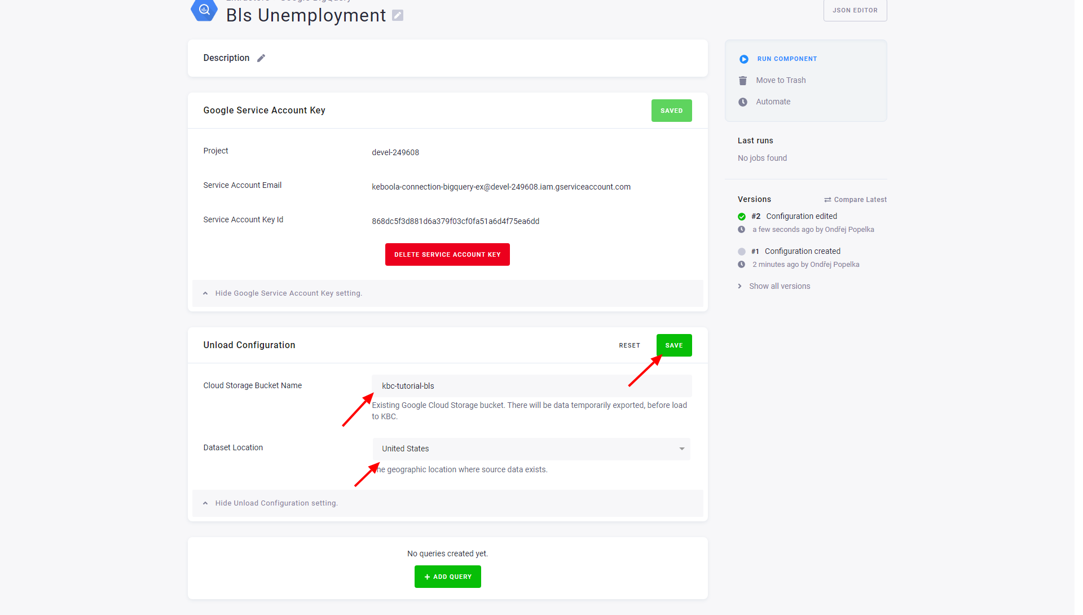
Task: Click the Description pencil edit icon
Action: [x=261, y=58]
